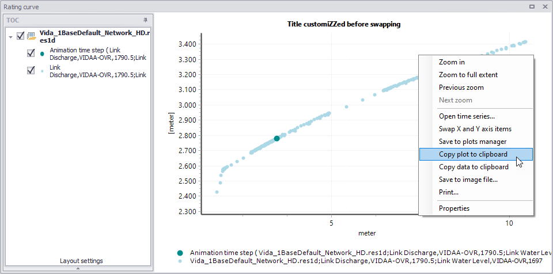
Task: Click the dark teal series marker in TOC
Action: (x=42, y=54)
